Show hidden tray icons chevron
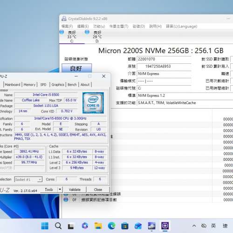Screen dimensions: 233x233 pyautogui.click(x=194, y=226)
